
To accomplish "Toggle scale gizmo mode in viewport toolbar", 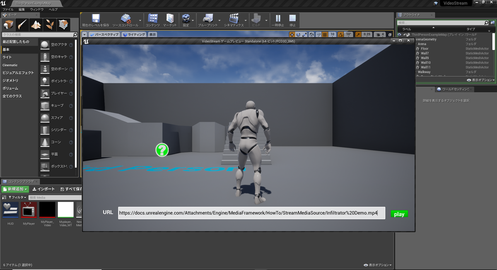I will (x=305, y=35).
